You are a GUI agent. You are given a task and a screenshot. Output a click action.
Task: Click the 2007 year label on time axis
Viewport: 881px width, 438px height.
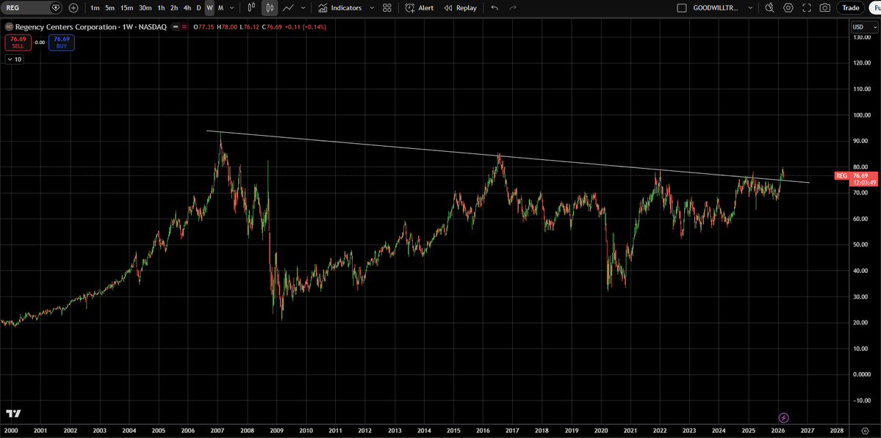217,431
